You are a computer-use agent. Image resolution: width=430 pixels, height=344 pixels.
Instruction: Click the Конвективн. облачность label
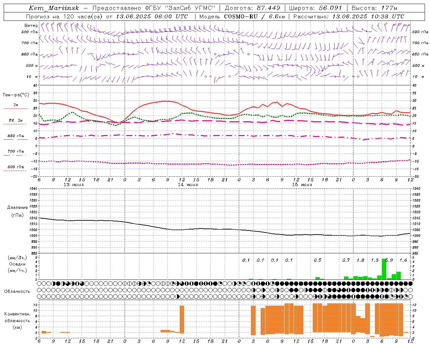[x=17, y=317]
